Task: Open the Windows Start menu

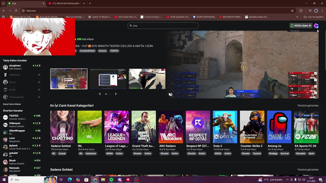Action: pos(4,180)
